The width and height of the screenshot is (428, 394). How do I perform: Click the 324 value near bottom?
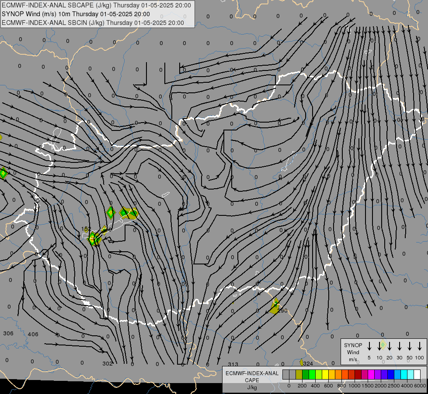tap(308, 363)
